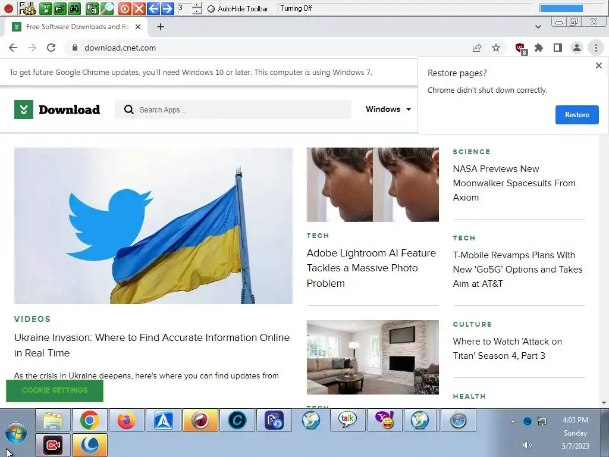Click the SCIENCE category label
The image size is (609, 457).
(x=472, y=152)
